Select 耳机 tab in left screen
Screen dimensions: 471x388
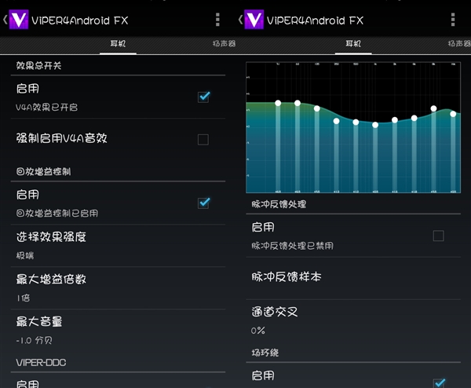(x=118, y=44)
